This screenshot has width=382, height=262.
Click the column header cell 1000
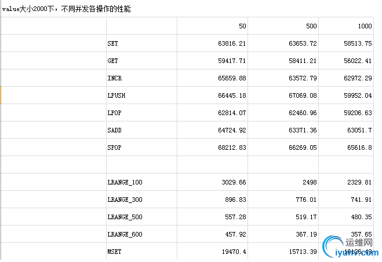coord(346,26)
